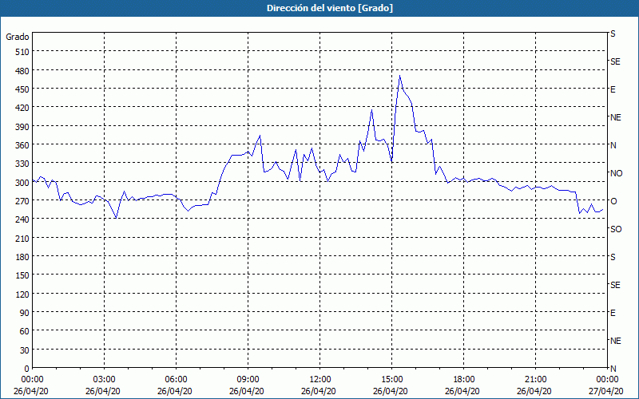Pick the 150 label on the degree axis

pyautogui.click(x=22, y=275)
